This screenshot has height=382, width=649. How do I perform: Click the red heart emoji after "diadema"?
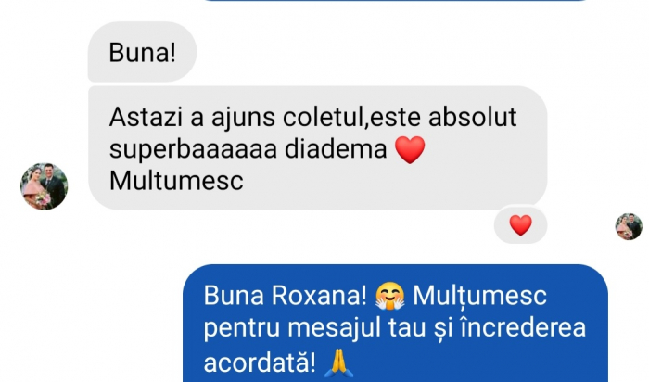click(x=410, y=149)
